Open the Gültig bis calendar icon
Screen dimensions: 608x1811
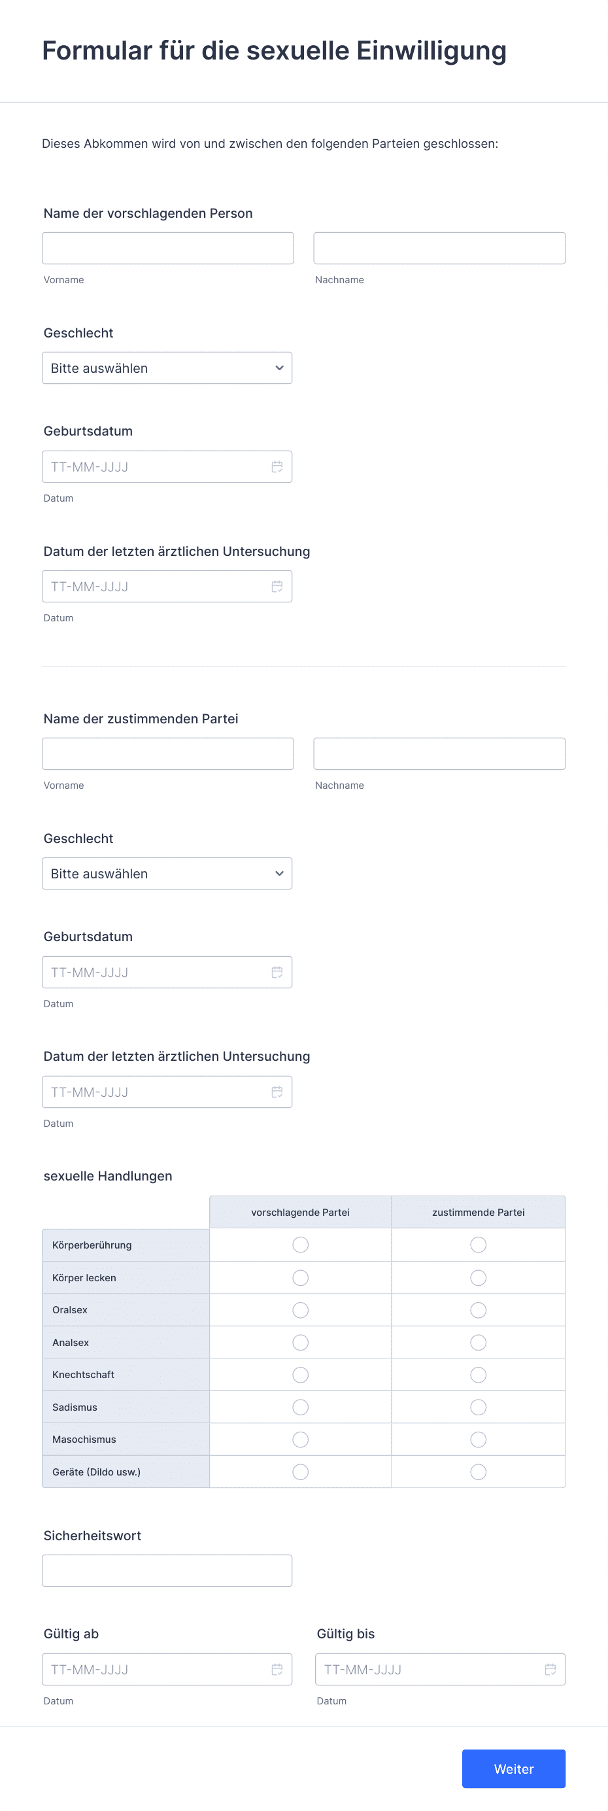pyautogui.click(x=550, y=1669)
